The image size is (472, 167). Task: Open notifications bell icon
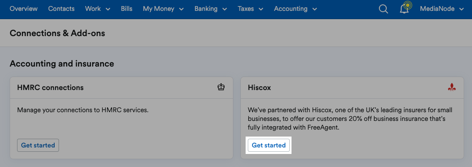tap(405, 8)
